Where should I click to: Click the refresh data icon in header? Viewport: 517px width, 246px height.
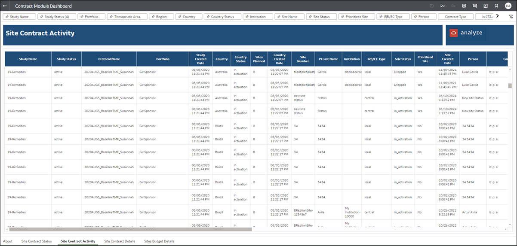[x=464, y=6]
